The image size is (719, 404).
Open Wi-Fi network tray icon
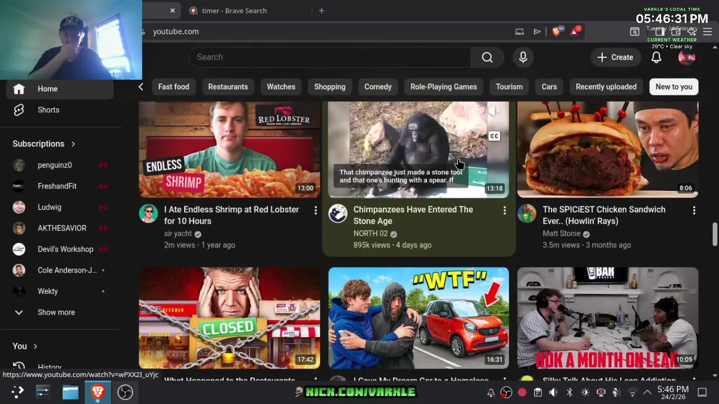pos(632,392)
